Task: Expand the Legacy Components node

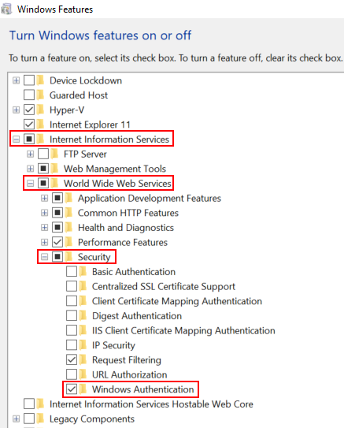Action: (16, 419)
